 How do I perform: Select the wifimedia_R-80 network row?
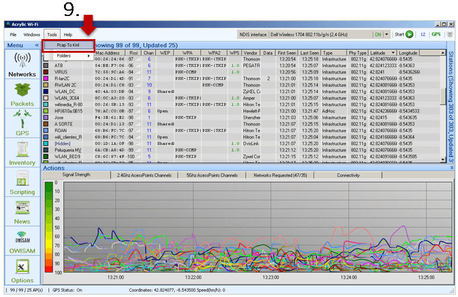point(241,105)
